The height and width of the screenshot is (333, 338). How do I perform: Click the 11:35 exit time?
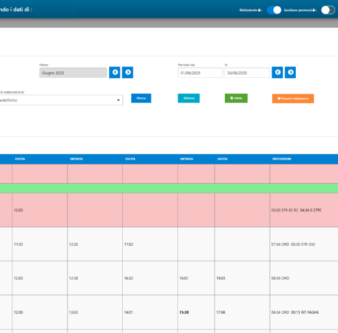pos(19,245)
